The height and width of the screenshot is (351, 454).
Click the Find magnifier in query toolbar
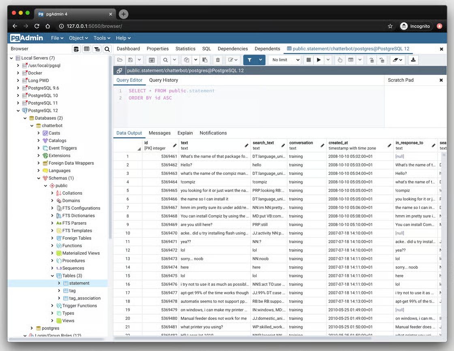(165, 60)
